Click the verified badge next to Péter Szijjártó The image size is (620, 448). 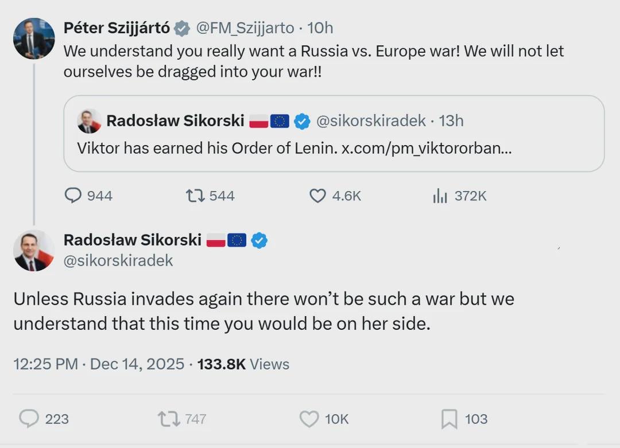tap(182, 28)
